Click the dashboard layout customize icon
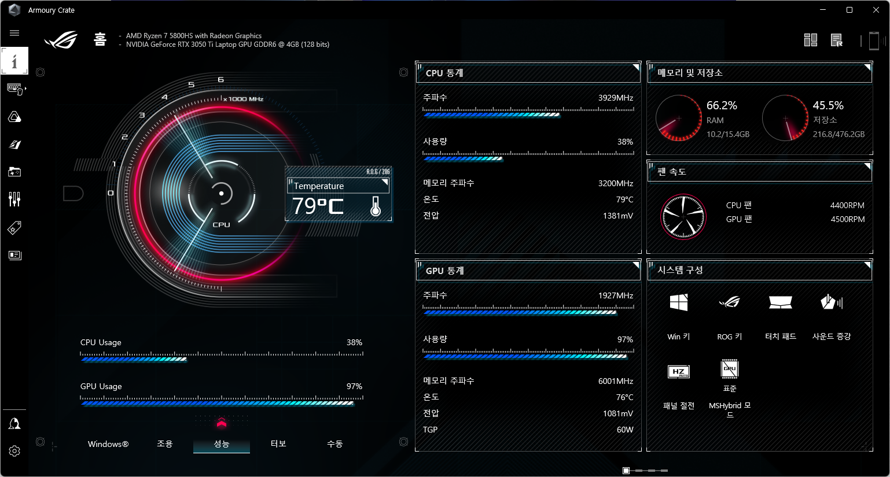890x477 pixels. click(811, 40)
